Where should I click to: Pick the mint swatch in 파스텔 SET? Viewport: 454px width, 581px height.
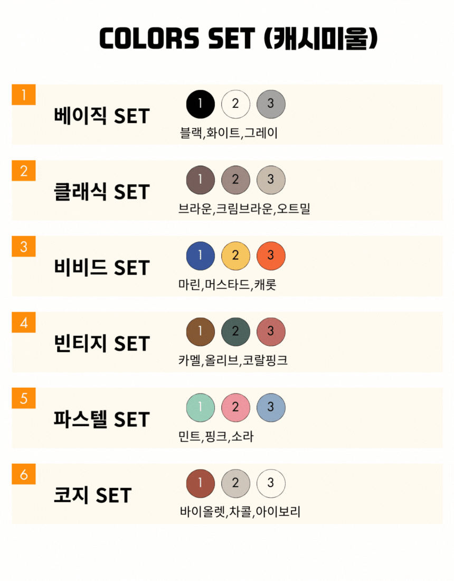click(x=201, y=408)
